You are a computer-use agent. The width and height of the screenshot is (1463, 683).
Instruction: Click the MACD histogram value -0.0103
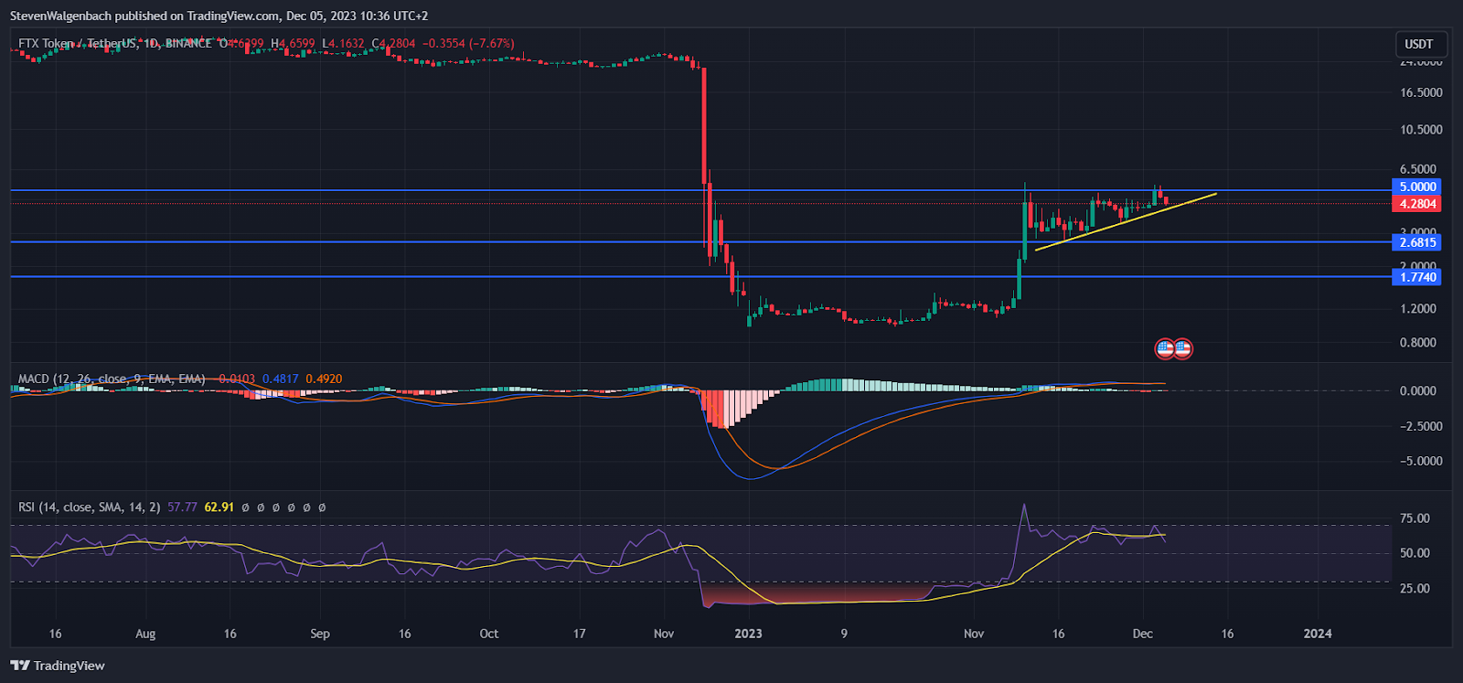(x=236, y=379)
